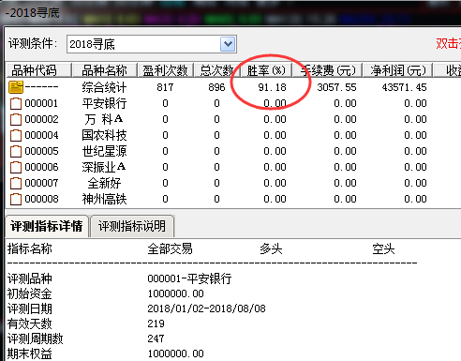This screenshot has height=361, width=461.
Task: Click the 空头 column label
Action: pyautogui.click(x=383, y=249)
